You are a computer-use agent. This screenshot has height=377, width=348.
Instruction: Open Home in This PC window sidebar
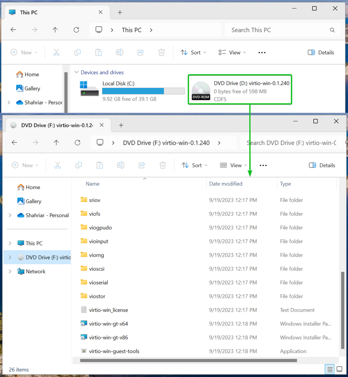[x=27, y=74]
